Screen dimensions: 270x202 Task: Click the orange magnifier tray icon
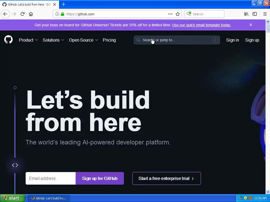click(250, 198)
